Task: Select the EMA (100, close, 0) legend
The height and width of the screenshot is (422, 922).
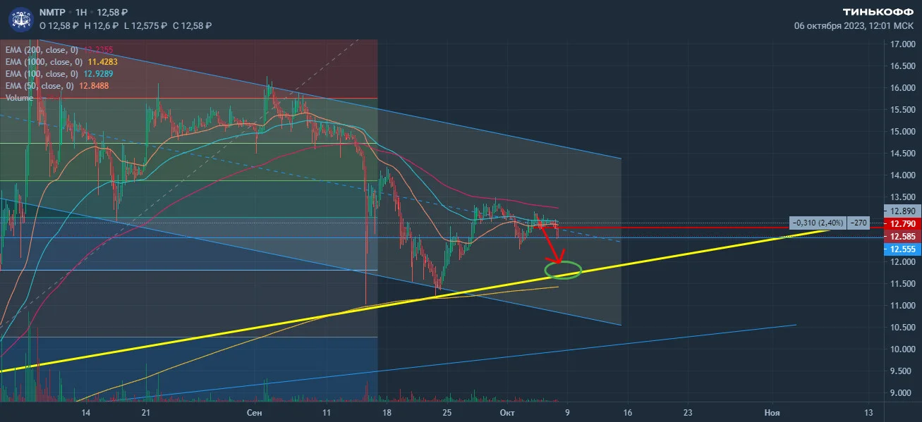Action: pos(42,74)
